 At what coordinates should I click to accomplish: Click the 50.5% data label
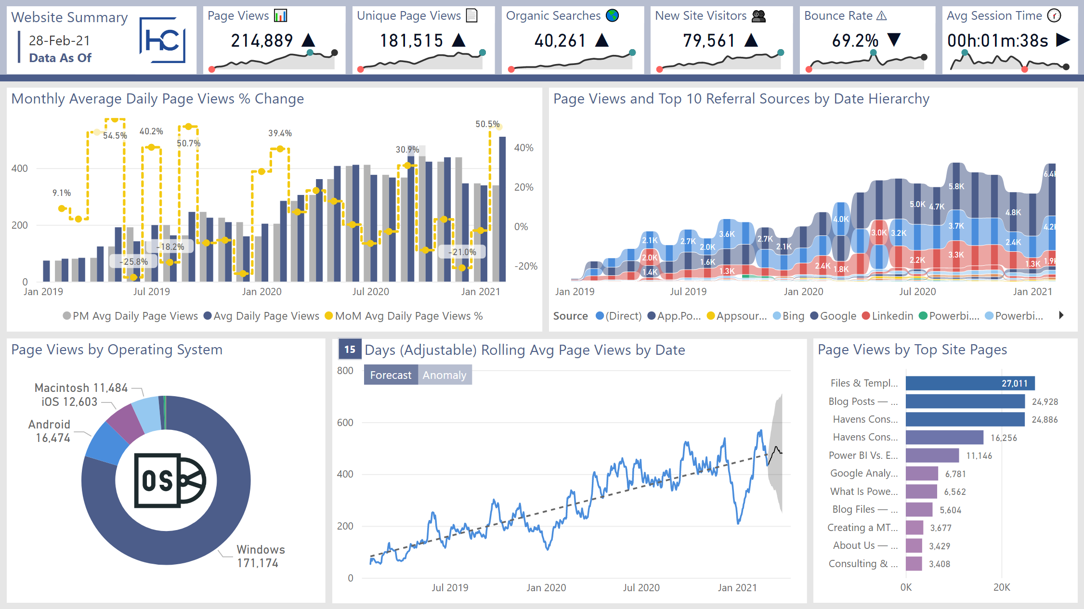(487, 124)
